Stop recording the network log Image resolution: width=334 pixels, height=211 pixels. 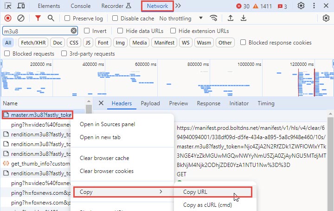tap(8, 18)
